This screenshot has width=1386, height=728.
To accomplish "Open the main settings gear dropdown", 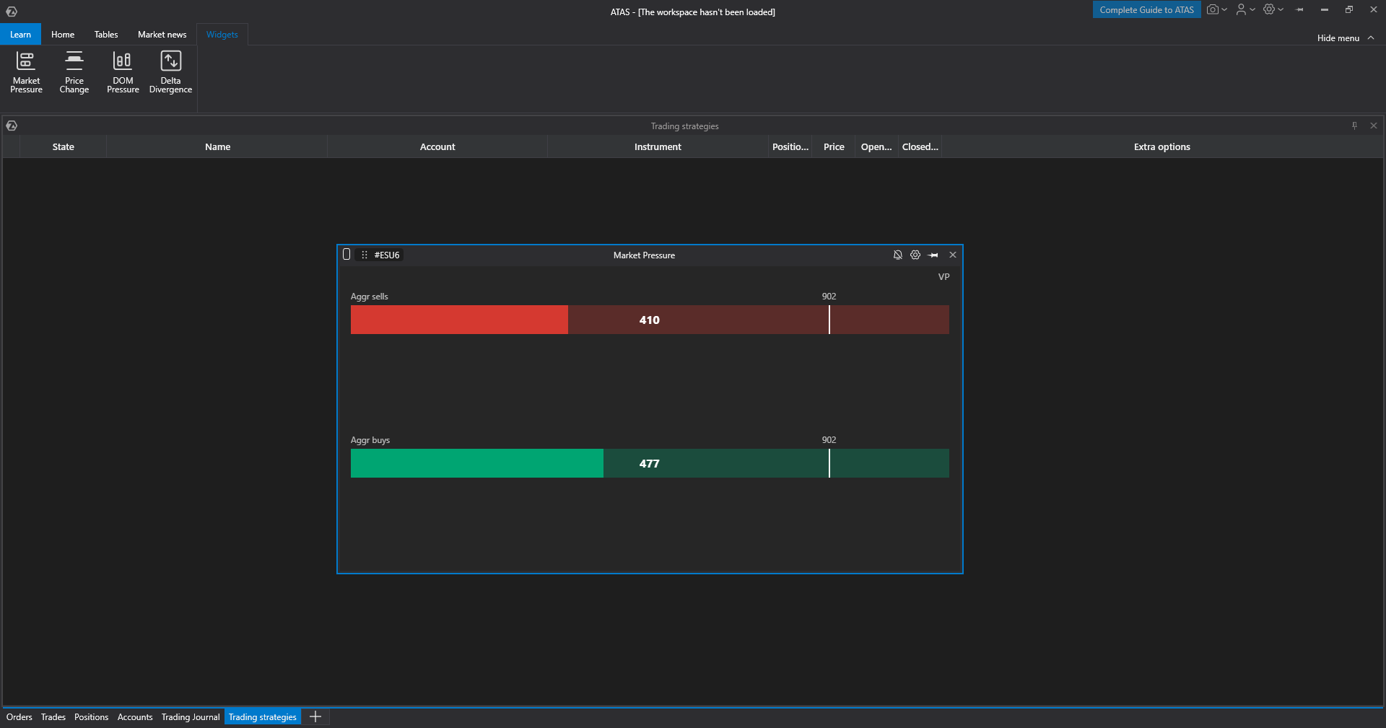I will (1273, 9).
